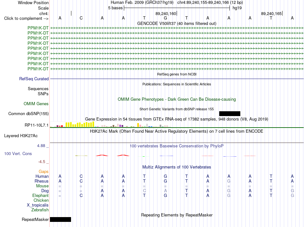Screen dimensions: 304x227
Task: Open the RP11-10L7.1 GTEx expression bar chart
Action: (x=110, y=124)
